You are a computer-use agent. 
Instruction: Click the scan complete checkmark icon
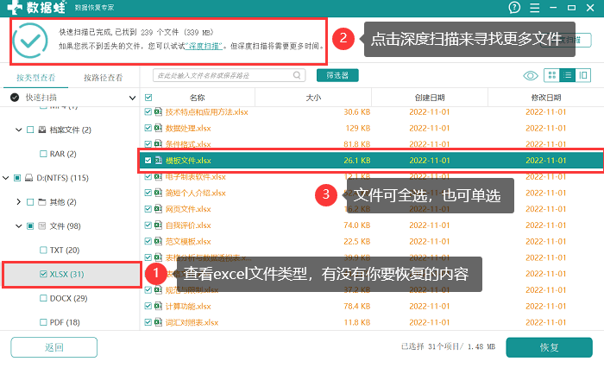click(x=30, y=41)
